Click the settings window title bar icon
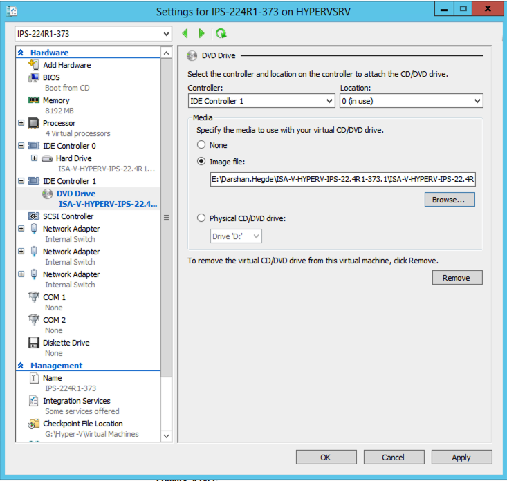 coord(12,11)
